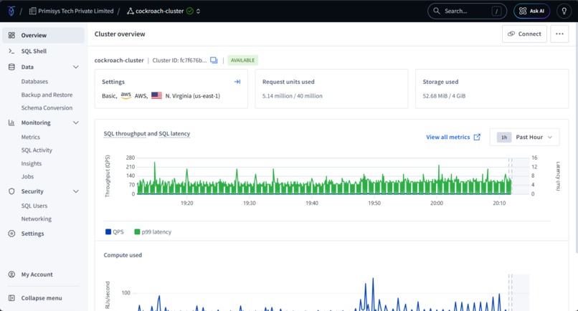The height and width of the screenshot is (311, 578).
Task: Click the 5.14 million / 40 million value
Action: pos(293,96)
